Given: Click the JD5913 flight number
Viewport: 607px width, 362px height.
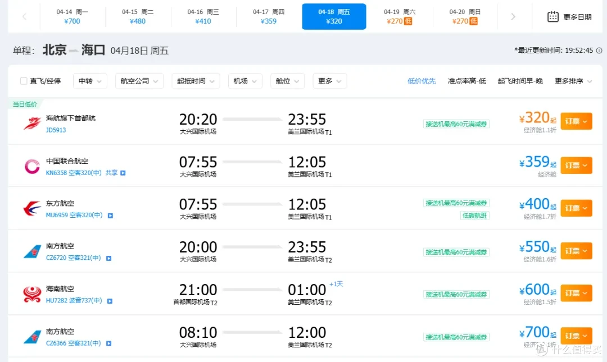Looking at the screenshot, I should (56, 130).
